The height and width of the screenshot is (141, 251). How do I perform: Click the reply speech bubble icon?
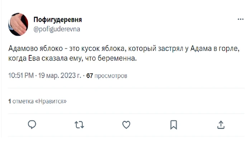32,125
